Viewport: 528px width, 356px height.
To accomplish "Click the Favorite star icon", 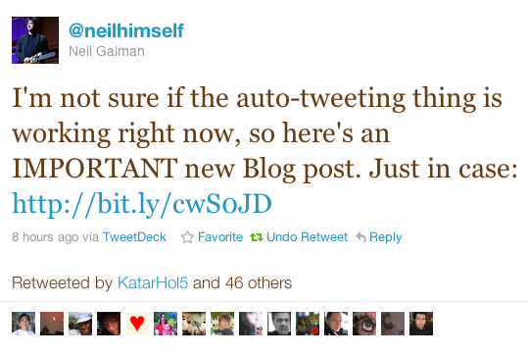I will point(187,237).
